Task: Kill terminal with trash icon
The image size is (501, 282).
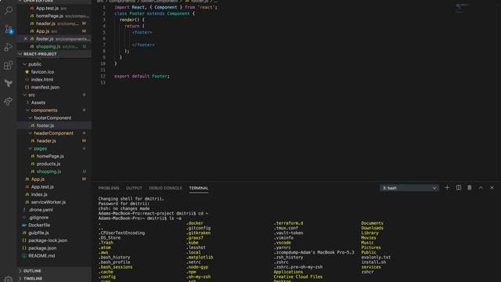Action: [x=470, y=188]
